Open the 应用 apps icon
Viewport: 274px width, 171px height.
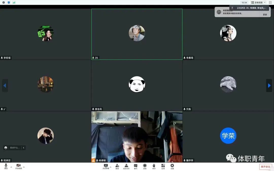click(163, 166)
